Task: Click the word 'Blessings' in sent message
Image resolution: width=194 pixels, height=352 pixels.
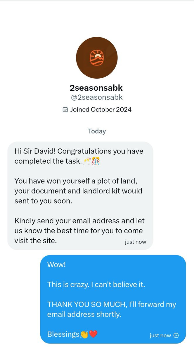Action: 63,334
